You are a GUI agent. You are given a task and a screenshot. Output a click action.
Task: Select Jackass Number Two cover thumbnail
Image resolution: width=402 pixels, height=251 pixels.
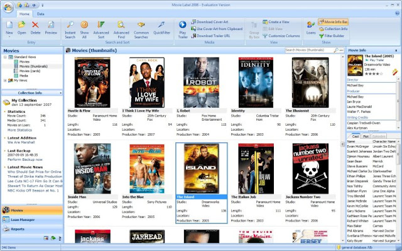point(310,168)
